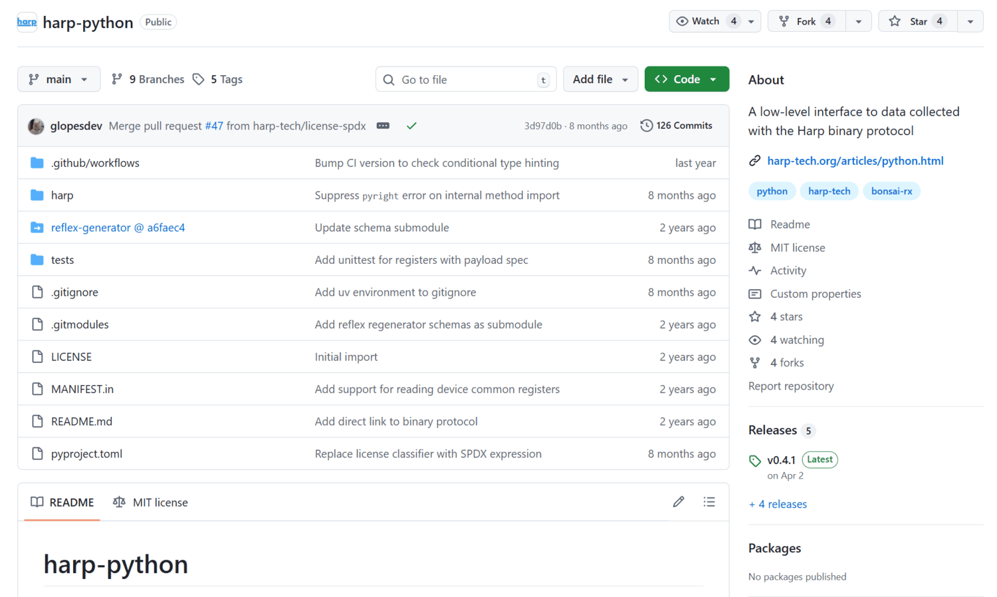The image size is (997, 597).
Task: Expand commit message ellipsis button
Action: click(x=383, y=126)
